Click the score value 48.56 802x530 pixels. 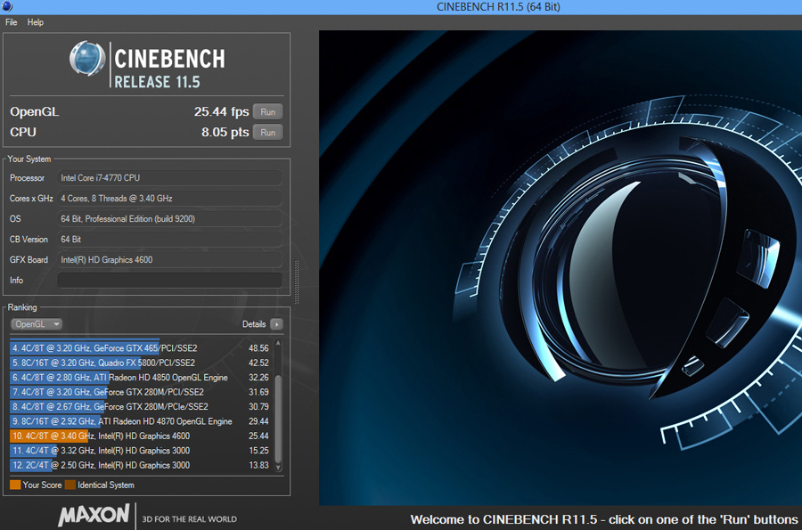point(258,348)
